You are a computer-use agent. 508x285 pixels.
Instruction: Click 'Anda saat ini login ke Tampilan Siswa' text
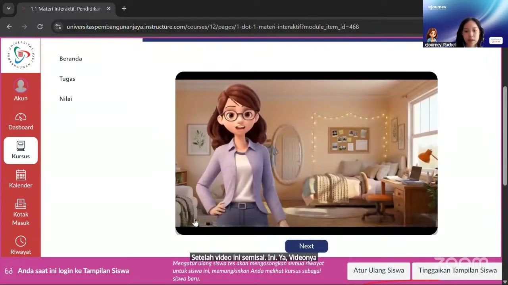click(73, 271)
